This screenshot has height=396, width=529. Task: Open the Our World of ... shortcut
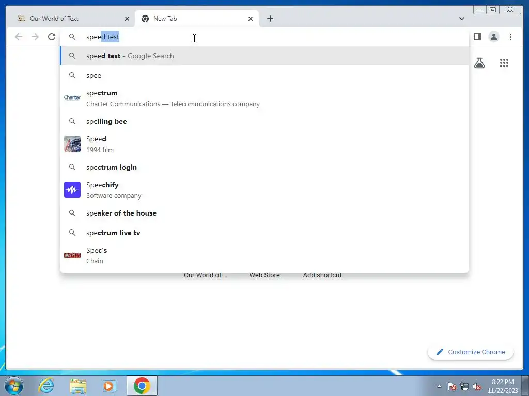[x=206, y=275]
